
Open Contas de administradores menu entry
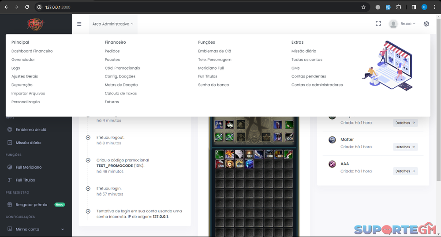point(317,85)
